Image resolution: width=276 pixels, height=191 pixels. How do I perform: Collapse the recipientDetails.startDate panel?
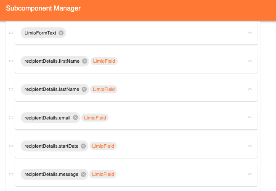[x=249, y=146]
